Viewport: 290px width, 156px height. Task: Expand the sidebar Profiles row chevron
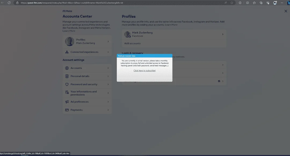pos(108,41)
